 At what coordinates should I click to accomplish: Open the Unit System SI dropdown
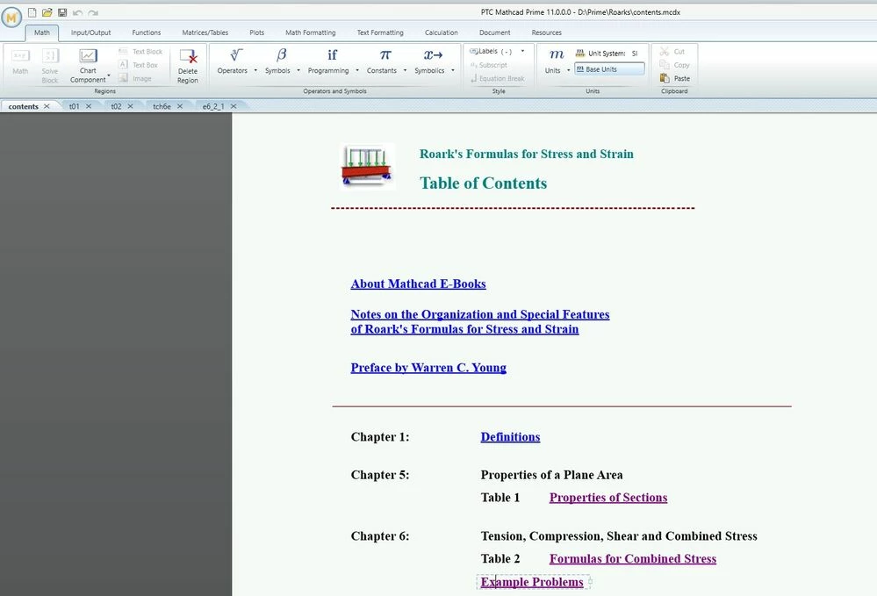[635, 54]
